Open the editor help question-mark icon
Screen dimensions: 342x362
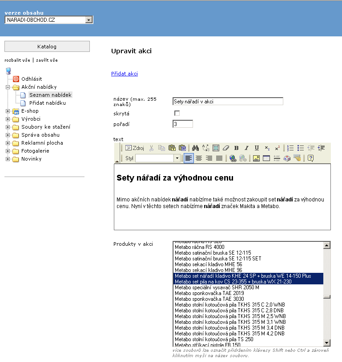point(310,158)
